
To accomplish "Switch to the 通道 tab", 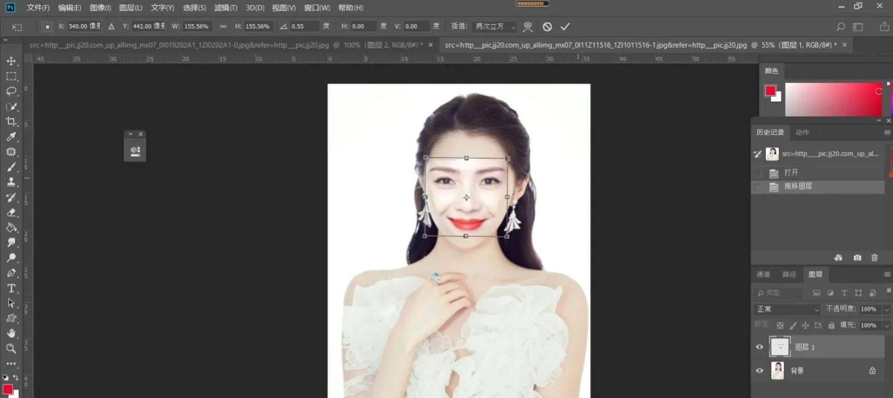I will pos(762,273).
